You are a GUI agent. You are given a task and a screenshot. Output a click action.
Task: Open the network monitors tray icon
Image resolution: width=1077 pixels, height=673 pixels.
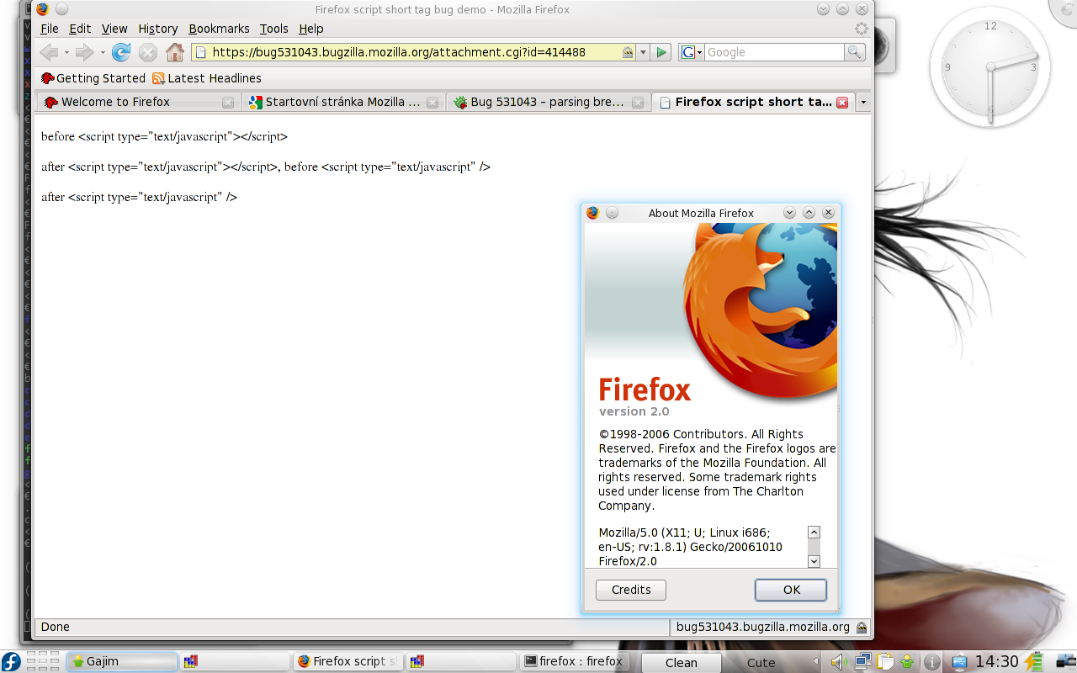862,661
